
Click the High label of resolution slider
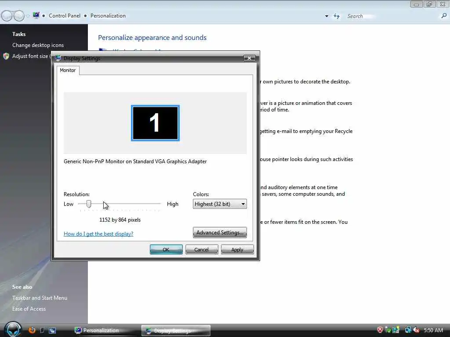pyautogui.click(x=172, y=204)
